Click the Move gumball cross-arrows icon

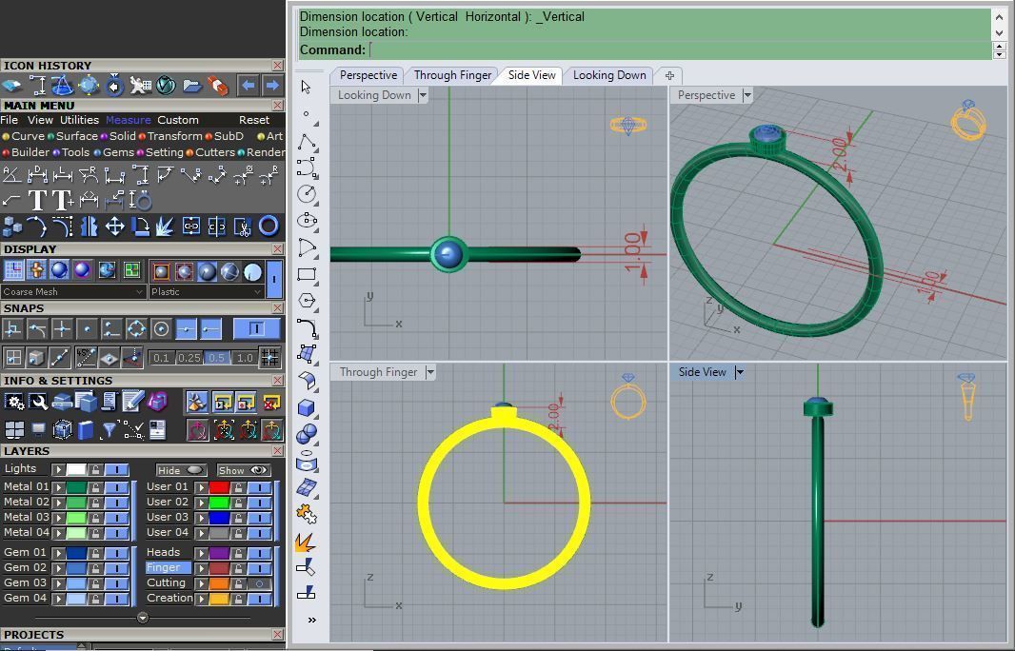click(x=114, y=227)
